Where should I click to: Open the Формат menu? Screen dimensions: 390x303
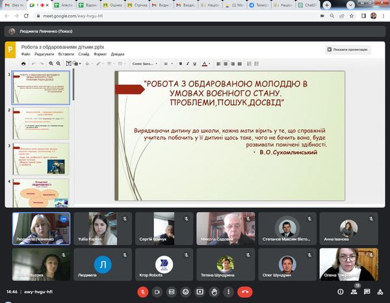(x=99, y=55)
